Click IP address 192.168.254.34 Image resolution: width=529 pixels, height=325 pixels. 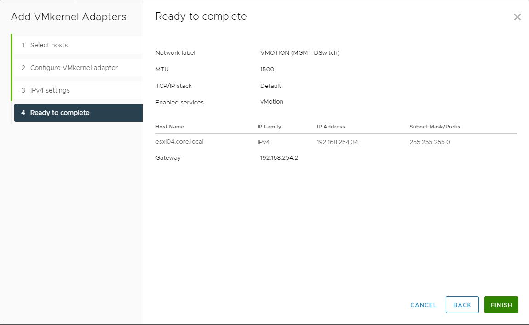[x=337, y=142]
